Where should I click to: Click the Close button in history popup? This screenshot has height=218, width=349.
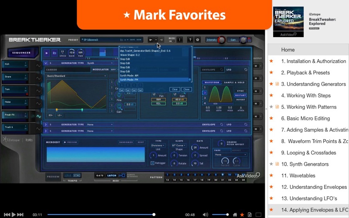(186, 89)
